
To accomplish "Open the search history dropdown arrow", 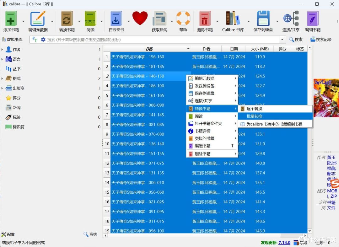I will click(282, 40).
